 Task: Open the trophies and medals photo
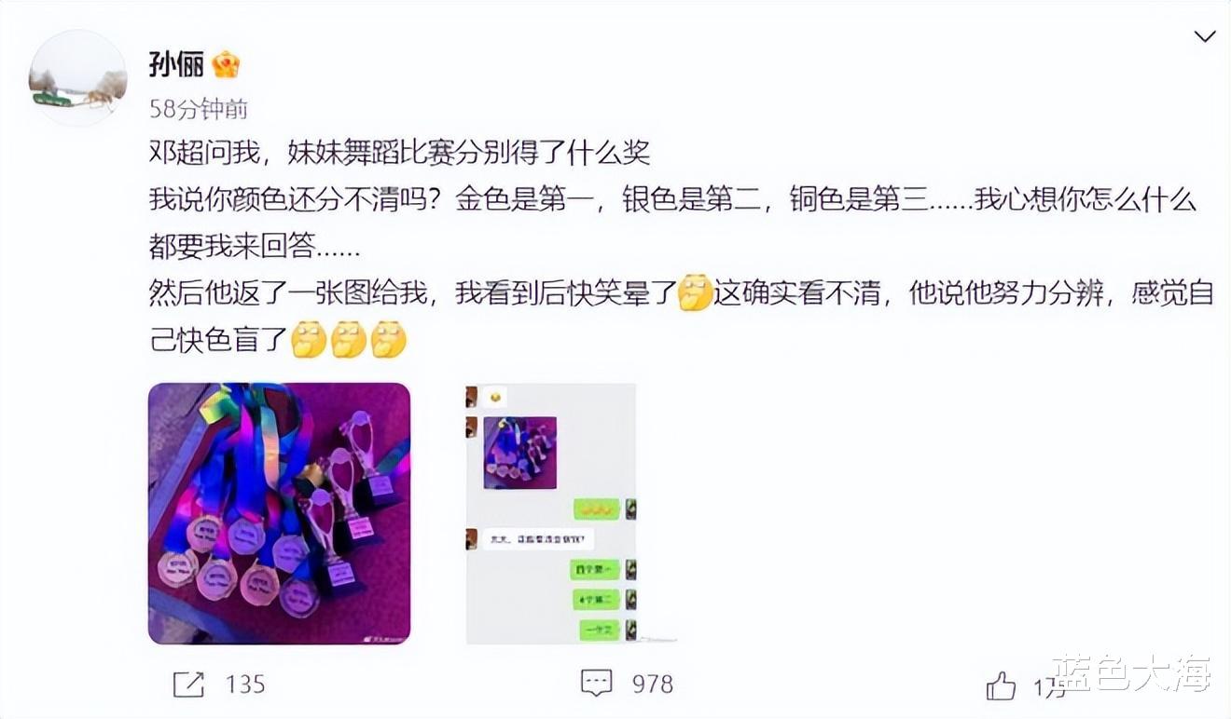(x=279, y=513)
